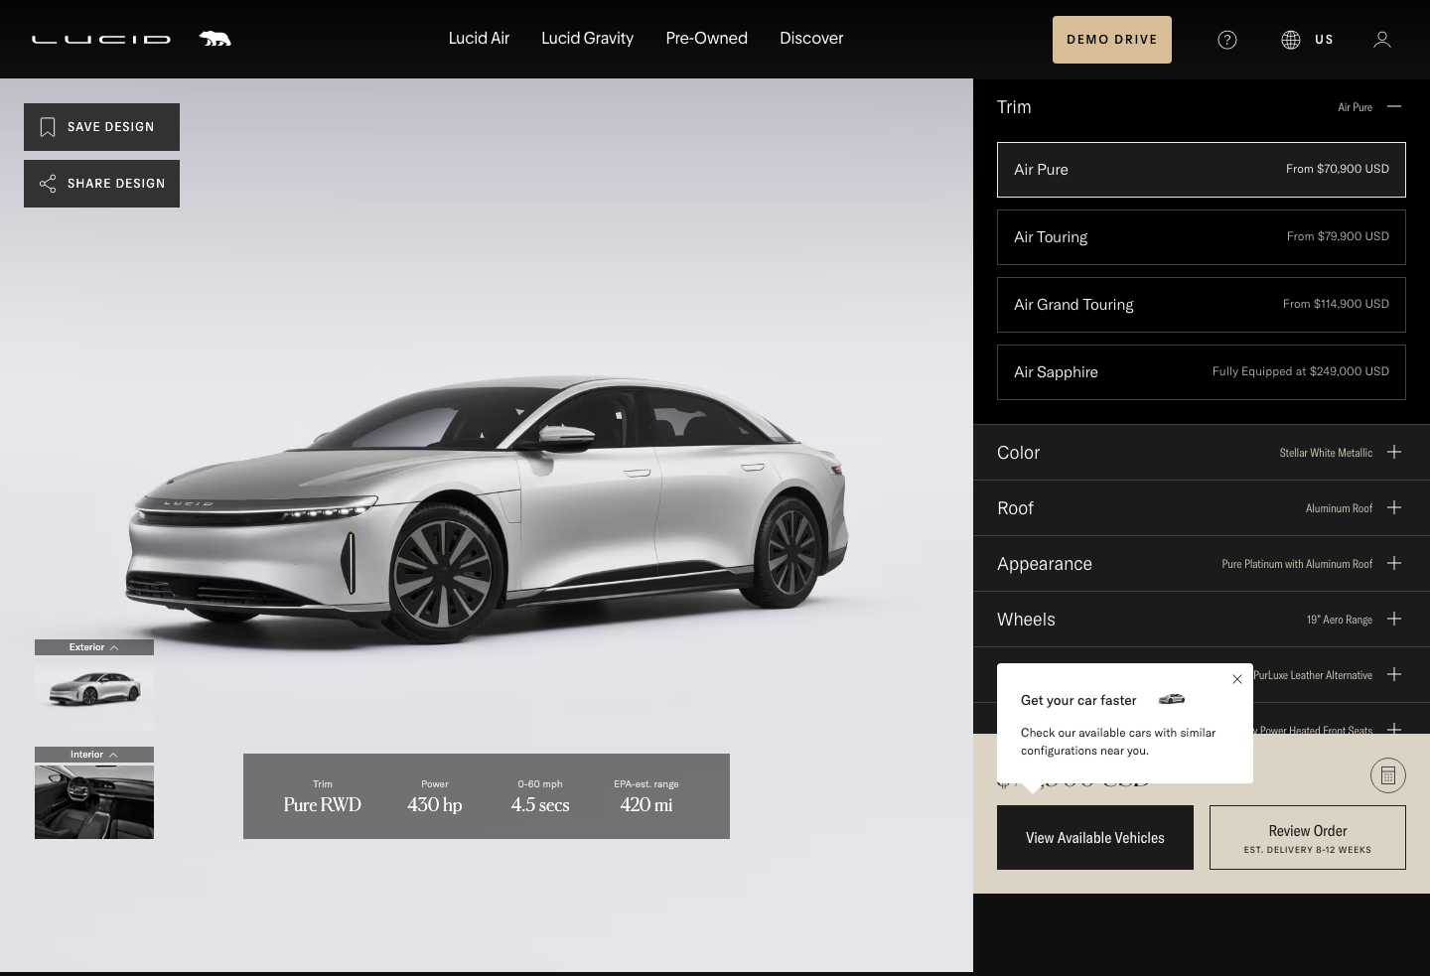Open the Lucid Air menu
1430x976 pixels.
[479, 38]
